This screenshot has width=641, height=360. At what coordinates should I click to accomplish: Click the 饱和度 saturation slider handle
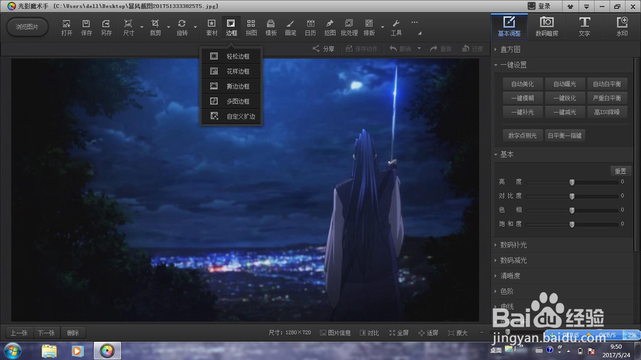[x=572, y=224]
